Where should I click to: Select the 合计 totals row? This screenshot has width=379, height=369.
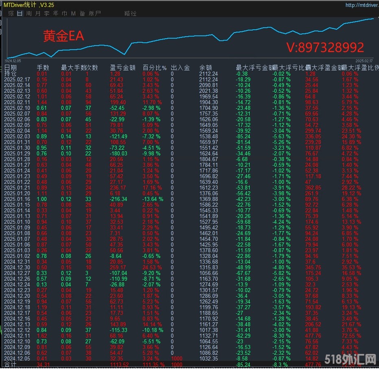[x=11, y=365]
